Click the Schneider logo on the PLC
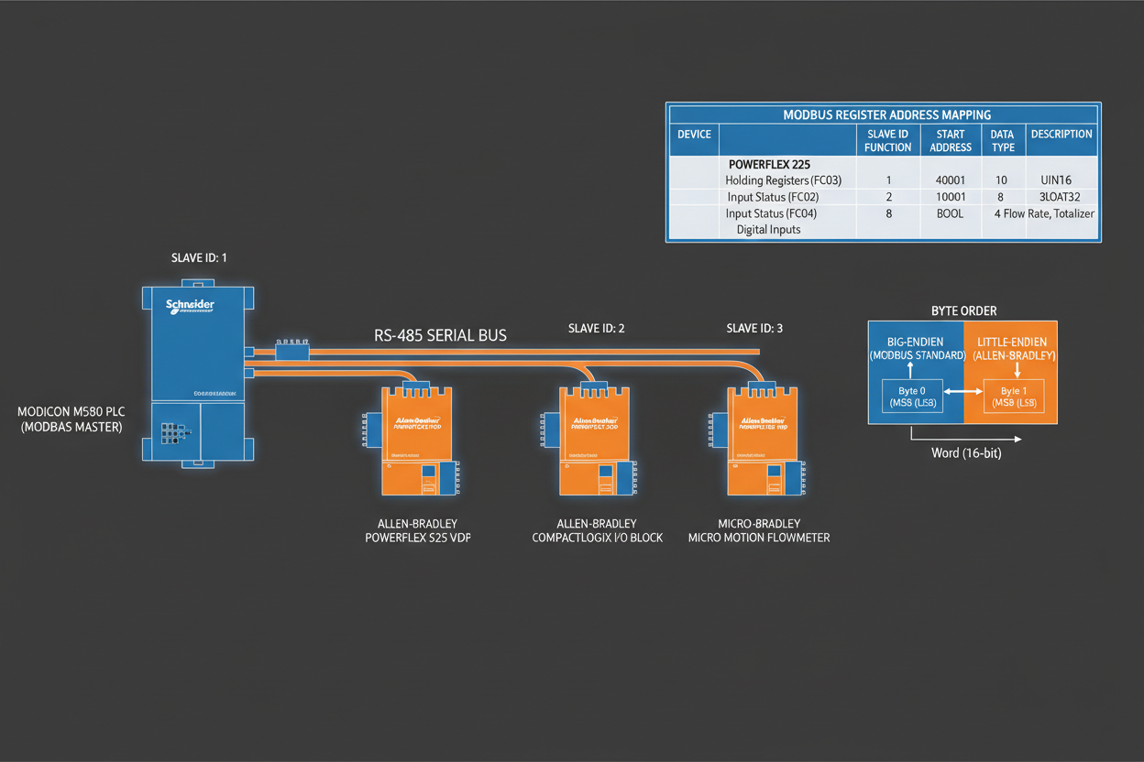 tap(190, 306)
